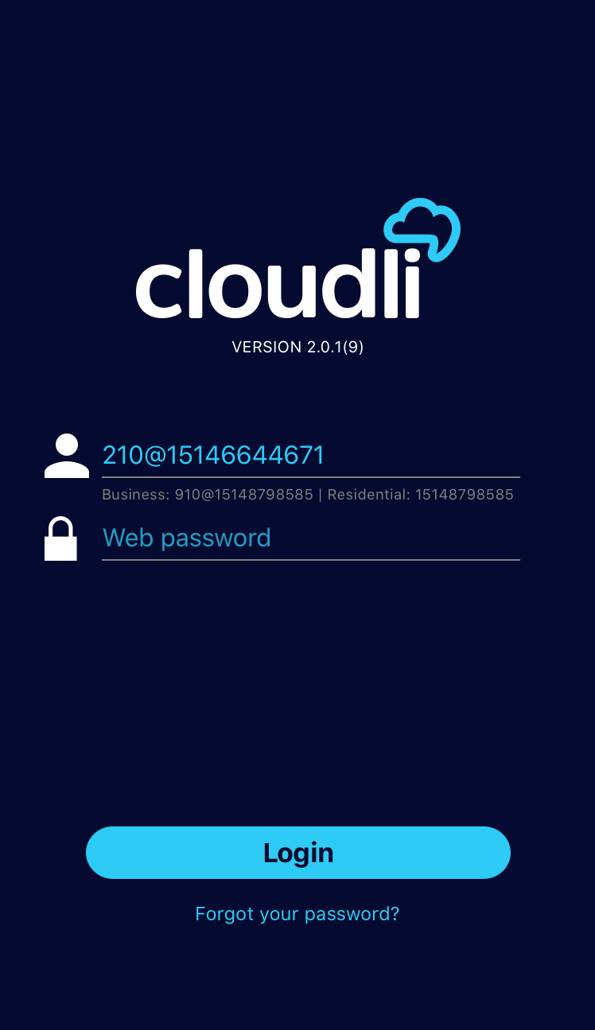
Task: Click the Web password placeholder text
Action: click(x=187, y=538)
